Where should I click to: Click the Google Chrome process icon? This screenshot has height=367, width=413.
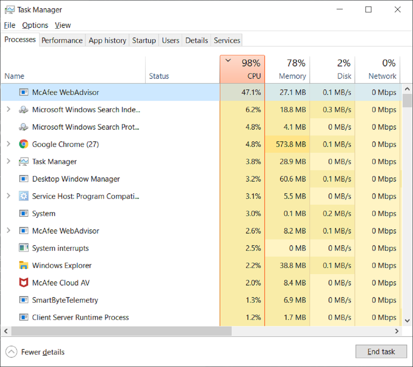point(23,144)
